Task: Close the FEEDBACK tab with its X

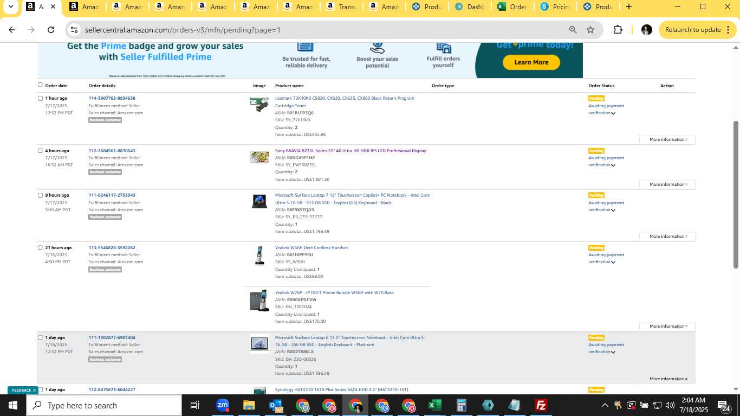Action: 34,390
